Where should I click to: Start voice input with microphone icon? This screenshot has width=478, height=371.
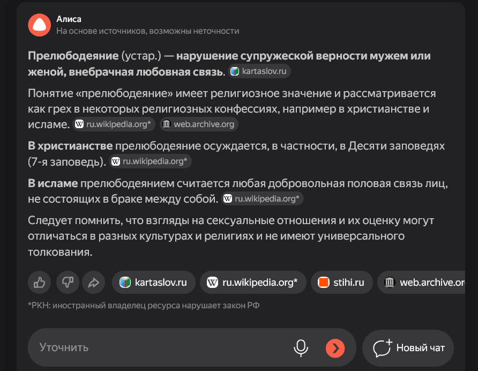(301, 348)
